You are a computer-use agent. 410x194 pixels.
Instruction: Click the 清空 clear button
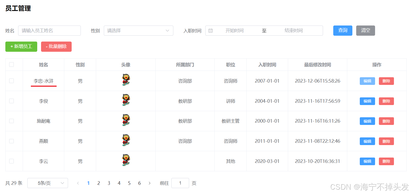[x=366, y=31]
